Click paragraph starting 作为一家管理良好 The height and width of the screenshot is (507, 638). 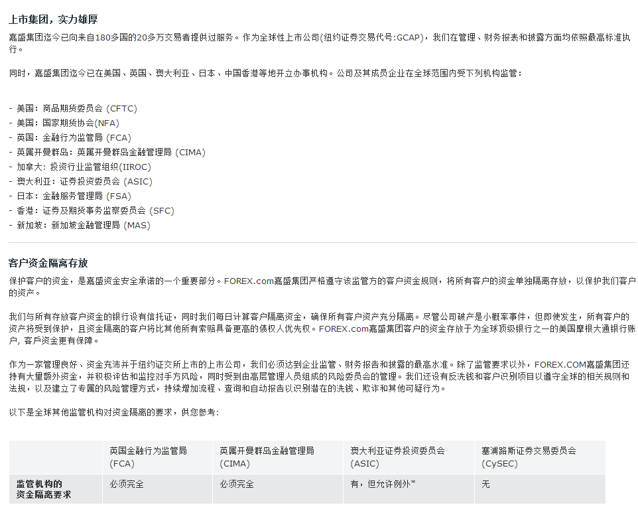pyautogui.click(x=319, y=376)
